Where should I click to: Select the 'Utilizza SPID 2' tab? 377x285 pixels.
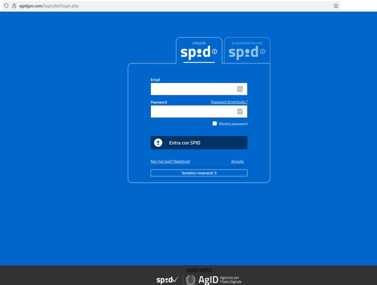[199, 51]
